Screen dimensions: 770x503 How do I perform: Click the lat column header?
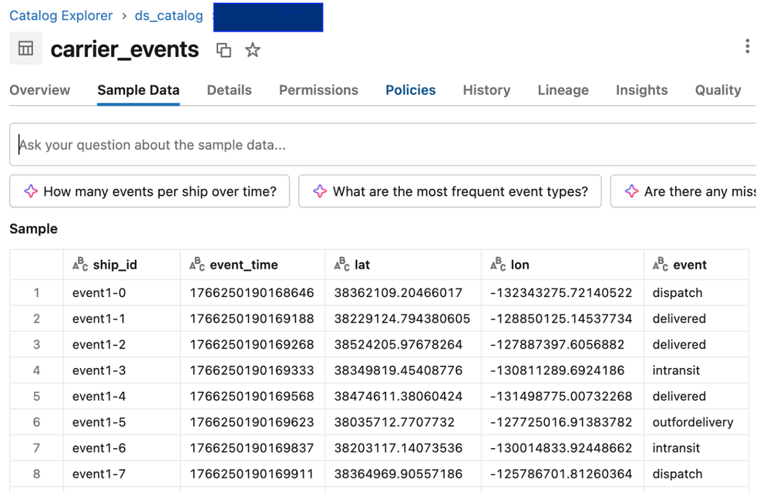(x=362, y=265)
